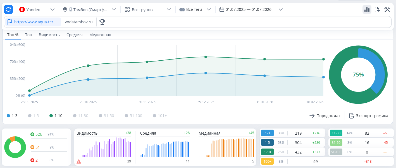Image resolution: width=396 pixels, height=168 pixels.
Task: Select the Медианная tab
Action: coord(100,35)
